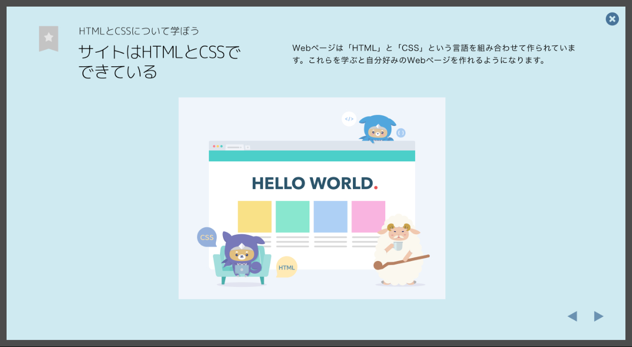Close the slide with the X button
This screenshot has height=347, width=632.
pyautogui.click(x=612, y=19)
